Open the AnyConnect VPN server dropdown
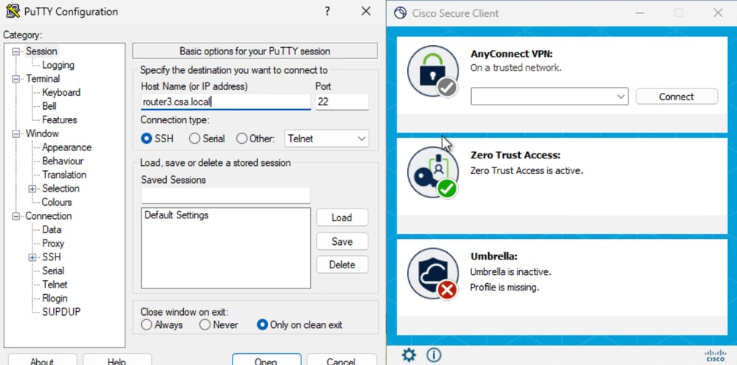The height and width of the screenshot is (365, 737). pyautogui.click(x=549, y=97)
